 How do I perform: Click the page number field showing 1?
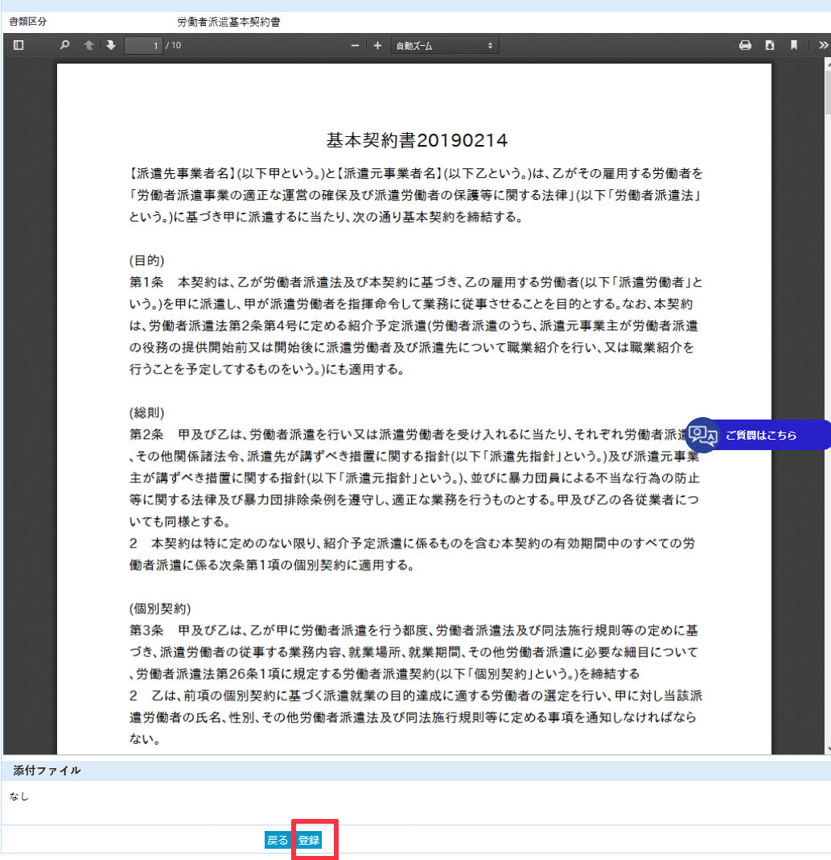tap(143, 46)
